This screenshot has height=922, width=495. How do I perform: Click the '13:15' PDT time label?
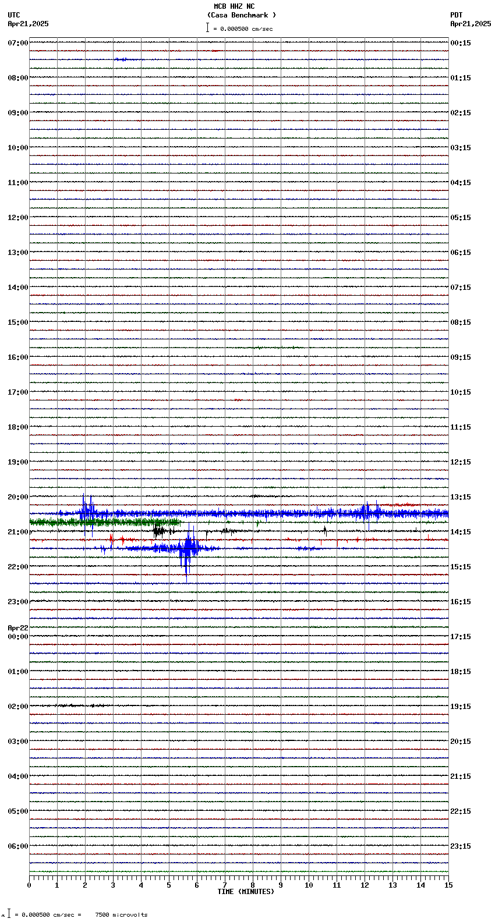(461, 497)
